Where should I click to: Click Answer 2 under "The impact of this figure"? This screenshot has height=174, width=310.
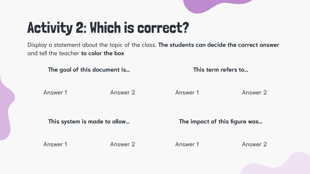coord(254,144)
